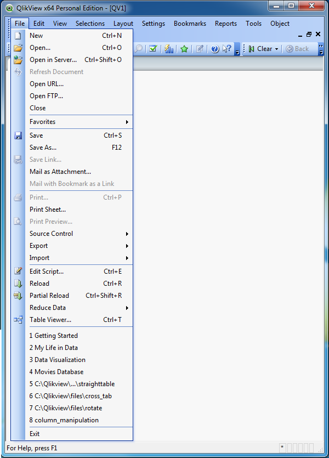Click the Open in Server icon
The height and width of the screenshot is (458, 329).
[x=18, y=60]
